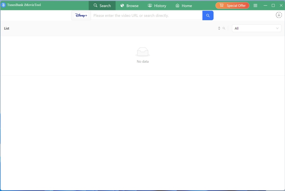This screenshot has height=191, width=285.
Task: Click the TunesBank iMovieTool logo icon
Action: [4, 5]
